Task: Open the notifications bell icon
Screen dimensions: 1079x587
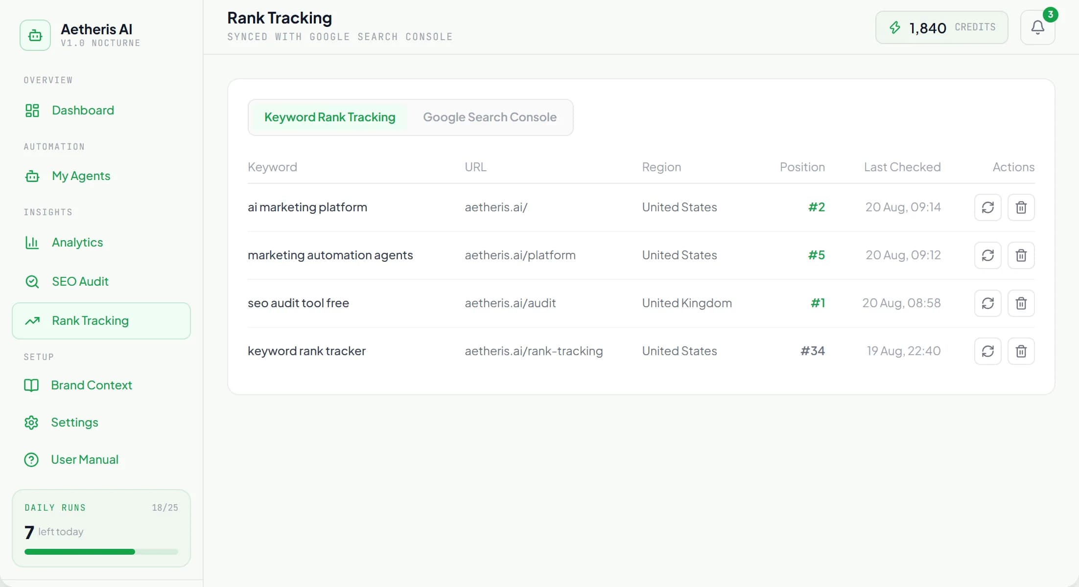Action: point(1037,27)
